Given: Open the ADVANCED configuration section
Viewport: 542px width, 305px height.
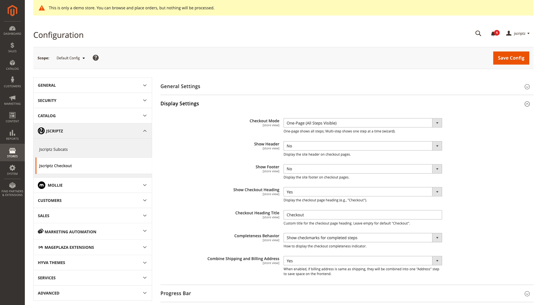Looking at the screenshot, I should tap(93, 293).
